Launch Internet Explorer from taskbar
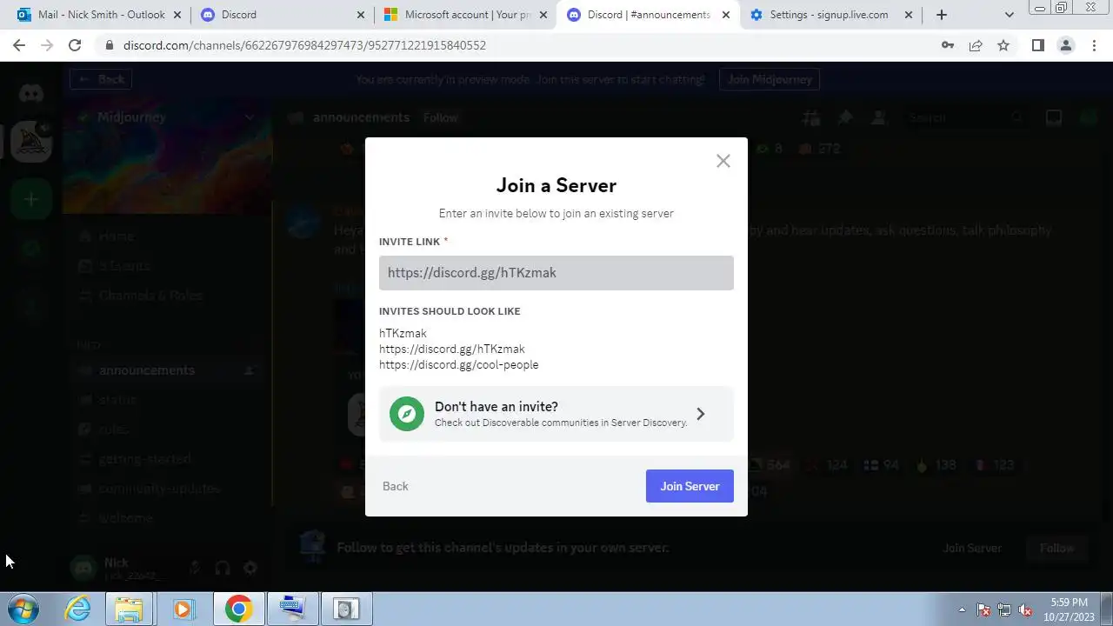 click(x=78, y=609)
